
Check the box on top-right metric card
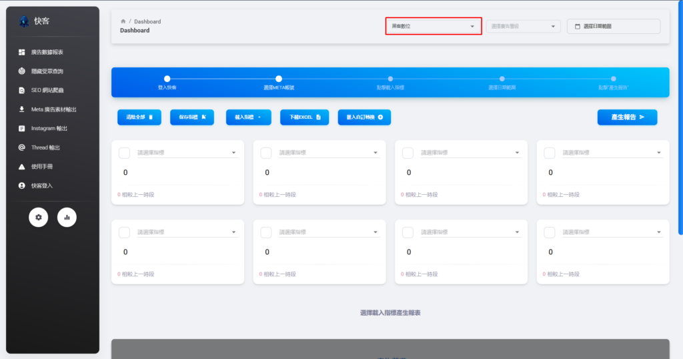[x=550, y=153]
